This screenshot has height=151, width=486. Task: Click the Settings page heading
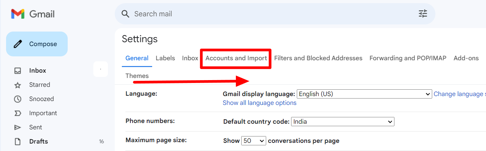pyautogui.click(x=140, y=39)
